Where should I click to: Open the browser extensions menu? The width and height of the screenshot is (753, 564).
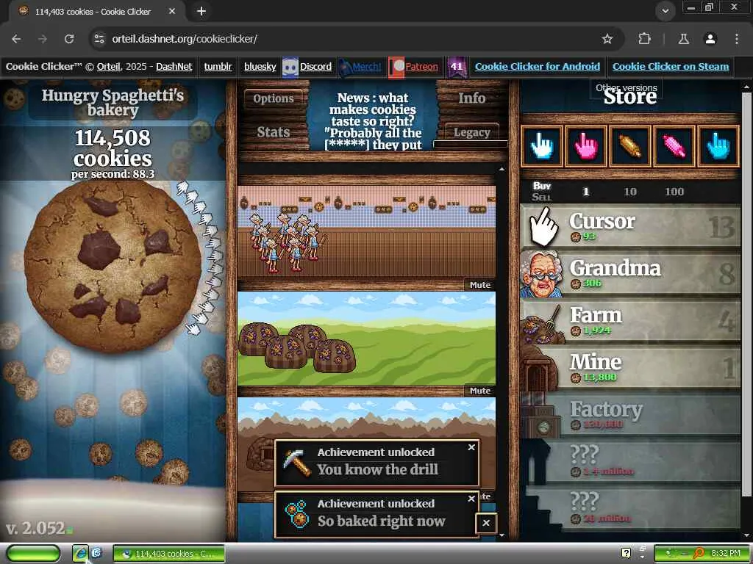click(644, 39)
